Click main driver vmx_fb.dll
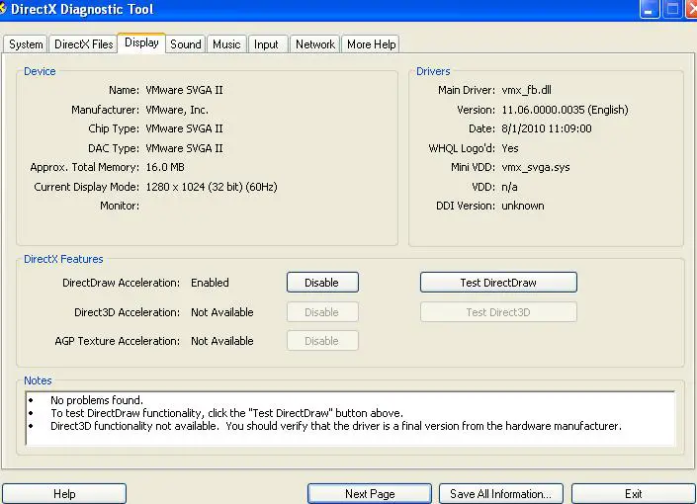Image resolution: width=697 pixels, height=504 pixels. [526, 90]
